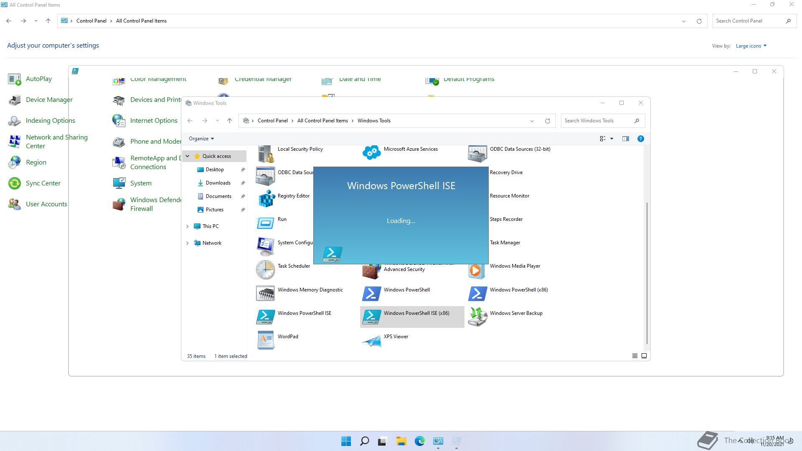Open the Region globe icon
The height and width of the screenshot is (451, 802).
pos(15,162)
